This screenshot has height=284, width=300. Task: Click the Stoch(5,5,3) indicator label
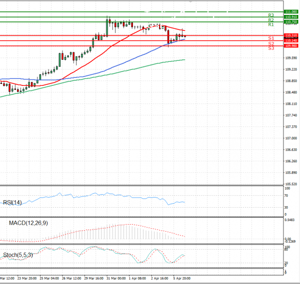click(x=17, y=255)
